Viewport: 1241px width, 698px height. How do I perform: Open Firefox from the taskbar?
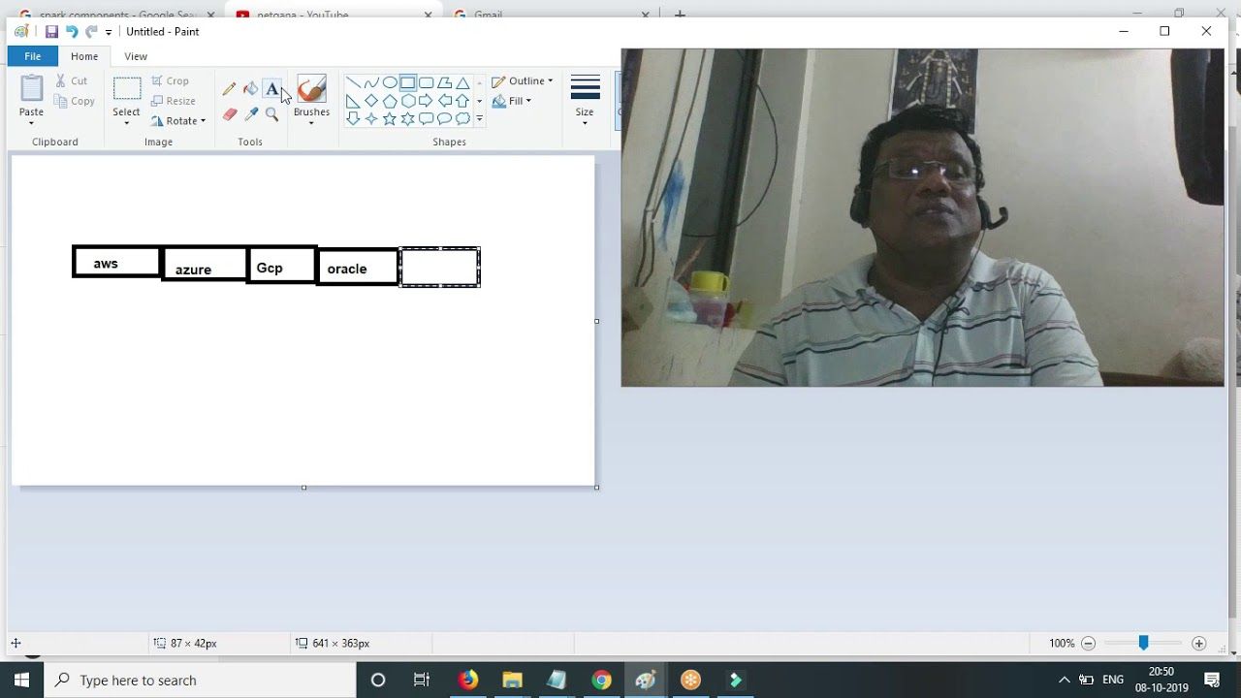[x=468, y=681]
